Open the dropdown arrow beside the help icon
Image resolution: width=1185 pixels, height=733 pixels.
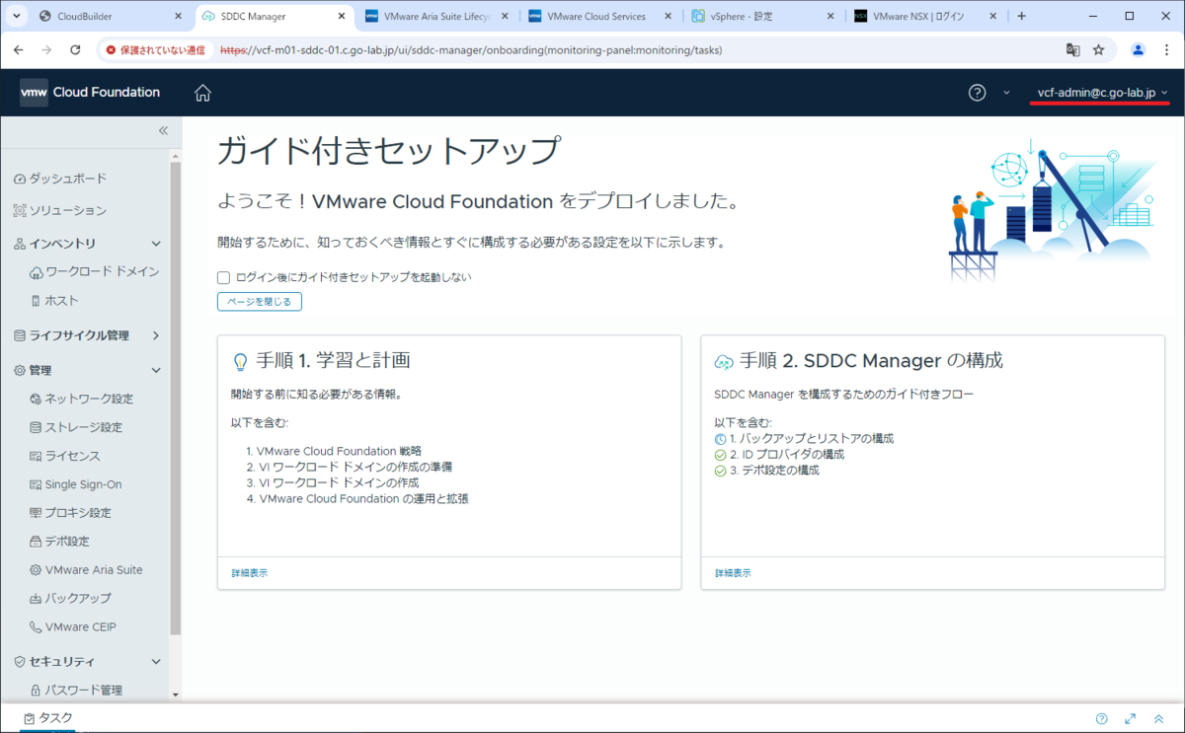pyautogui.click(x=1006, y=93)
